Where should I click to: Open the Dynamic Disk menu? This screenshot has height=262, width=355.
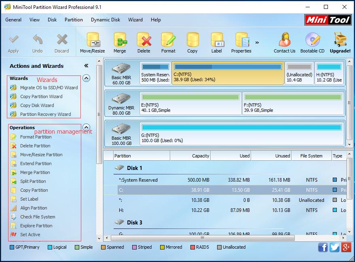point(106,20)
